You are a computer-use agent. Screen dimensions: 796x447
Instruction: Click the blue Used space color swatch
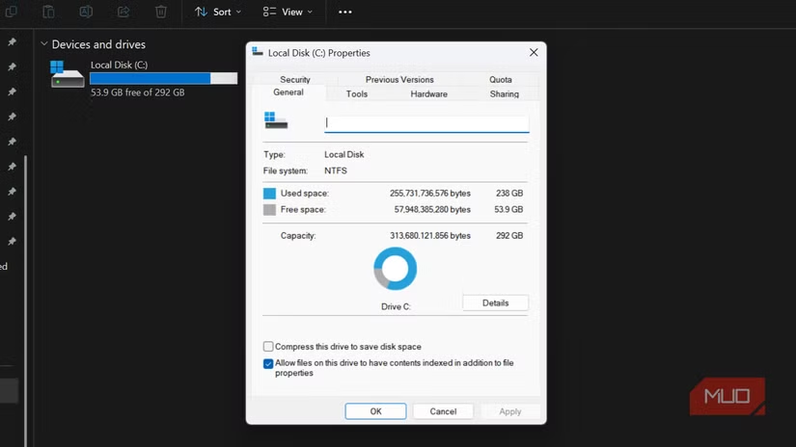point(269,194)
